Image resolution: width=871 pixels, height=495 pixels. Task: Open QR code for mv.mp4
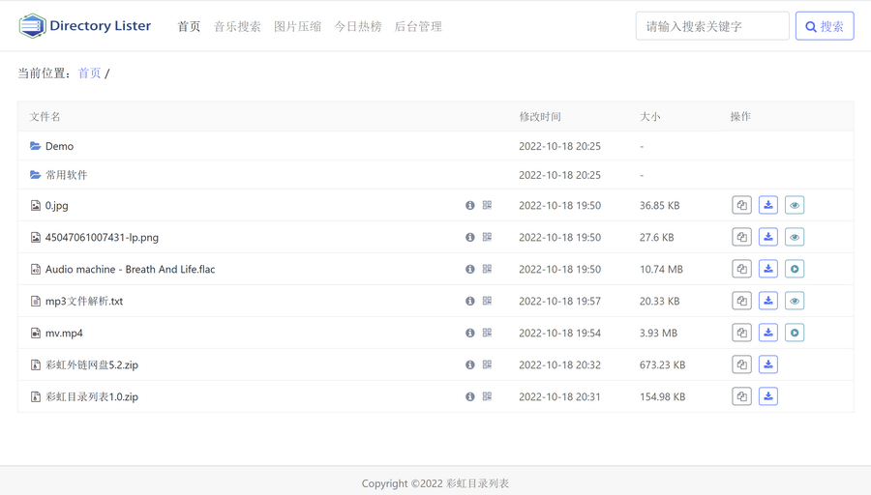coord(487,333)
